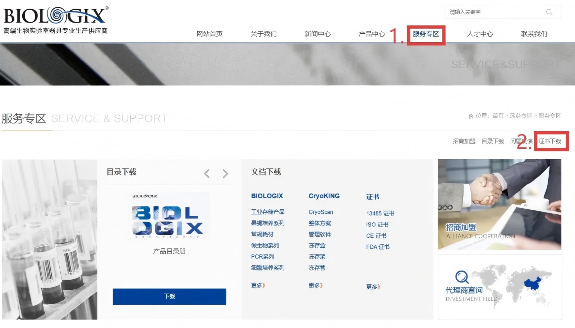Open the FDA 证书 link
Image resolution: width=575 pixels, height=328 pixels.
coord(378,247)
